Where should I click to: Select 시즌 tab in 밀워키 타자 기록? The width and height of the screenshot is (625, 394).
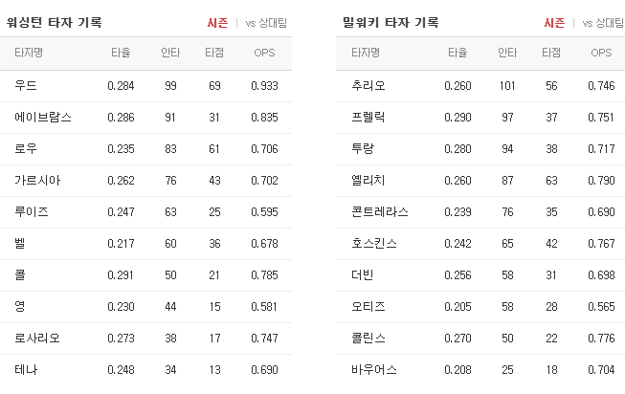click(x=554, y=23)
